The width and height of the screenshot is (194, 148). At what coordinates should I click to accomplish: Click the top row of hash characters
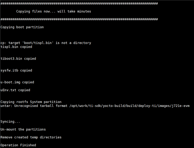(x=79, y=3)
